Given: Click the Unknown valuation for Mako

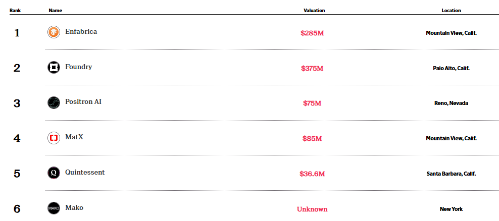Looking at the screenshot, I should (x=312, y=209).
